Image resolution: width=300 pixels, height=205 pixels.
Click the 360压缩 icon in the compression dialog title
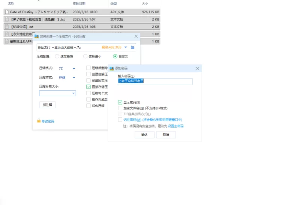(36, 36)
